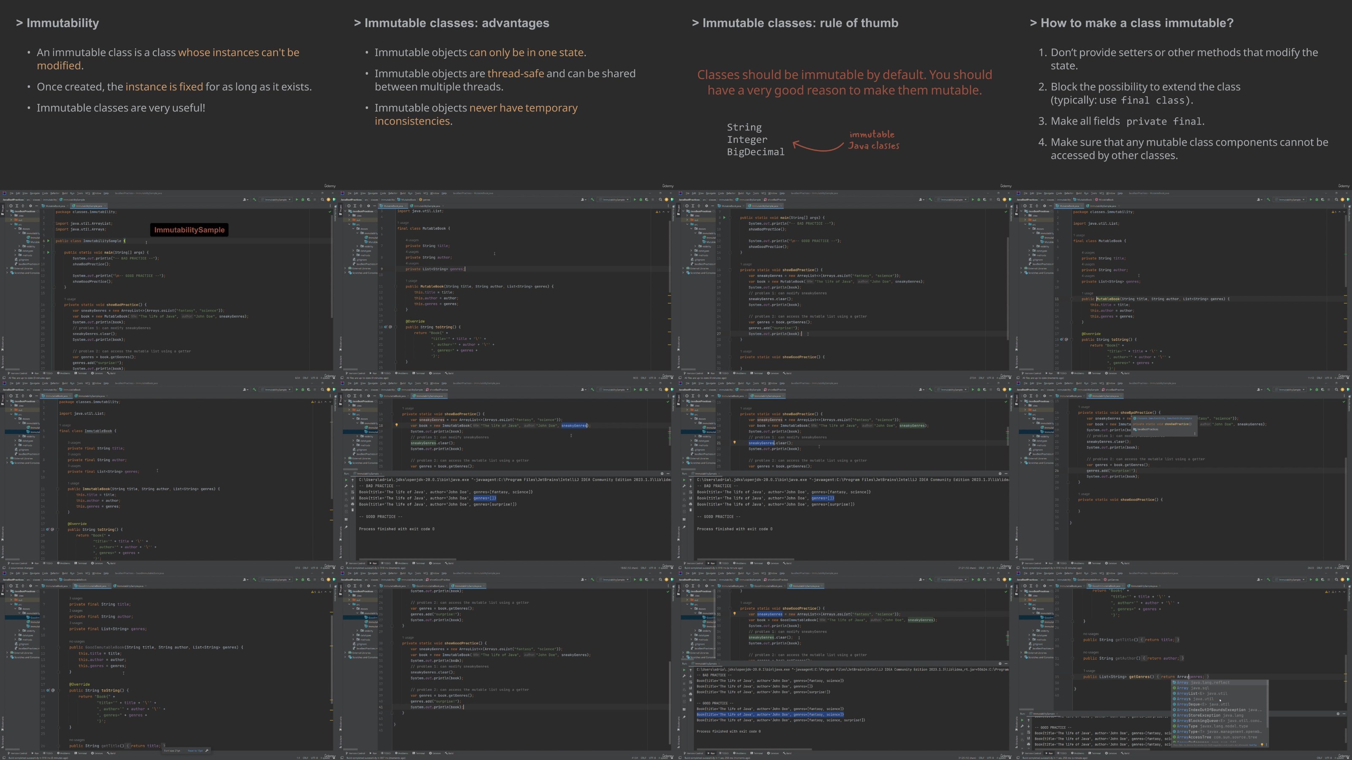Open Structure side tab, red ImmutabilitySample label frame

3,362
